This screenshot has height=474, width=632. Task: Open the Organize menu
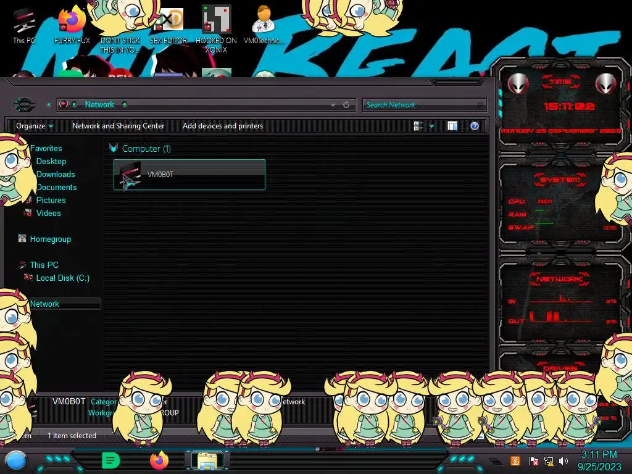coord(35,126)
